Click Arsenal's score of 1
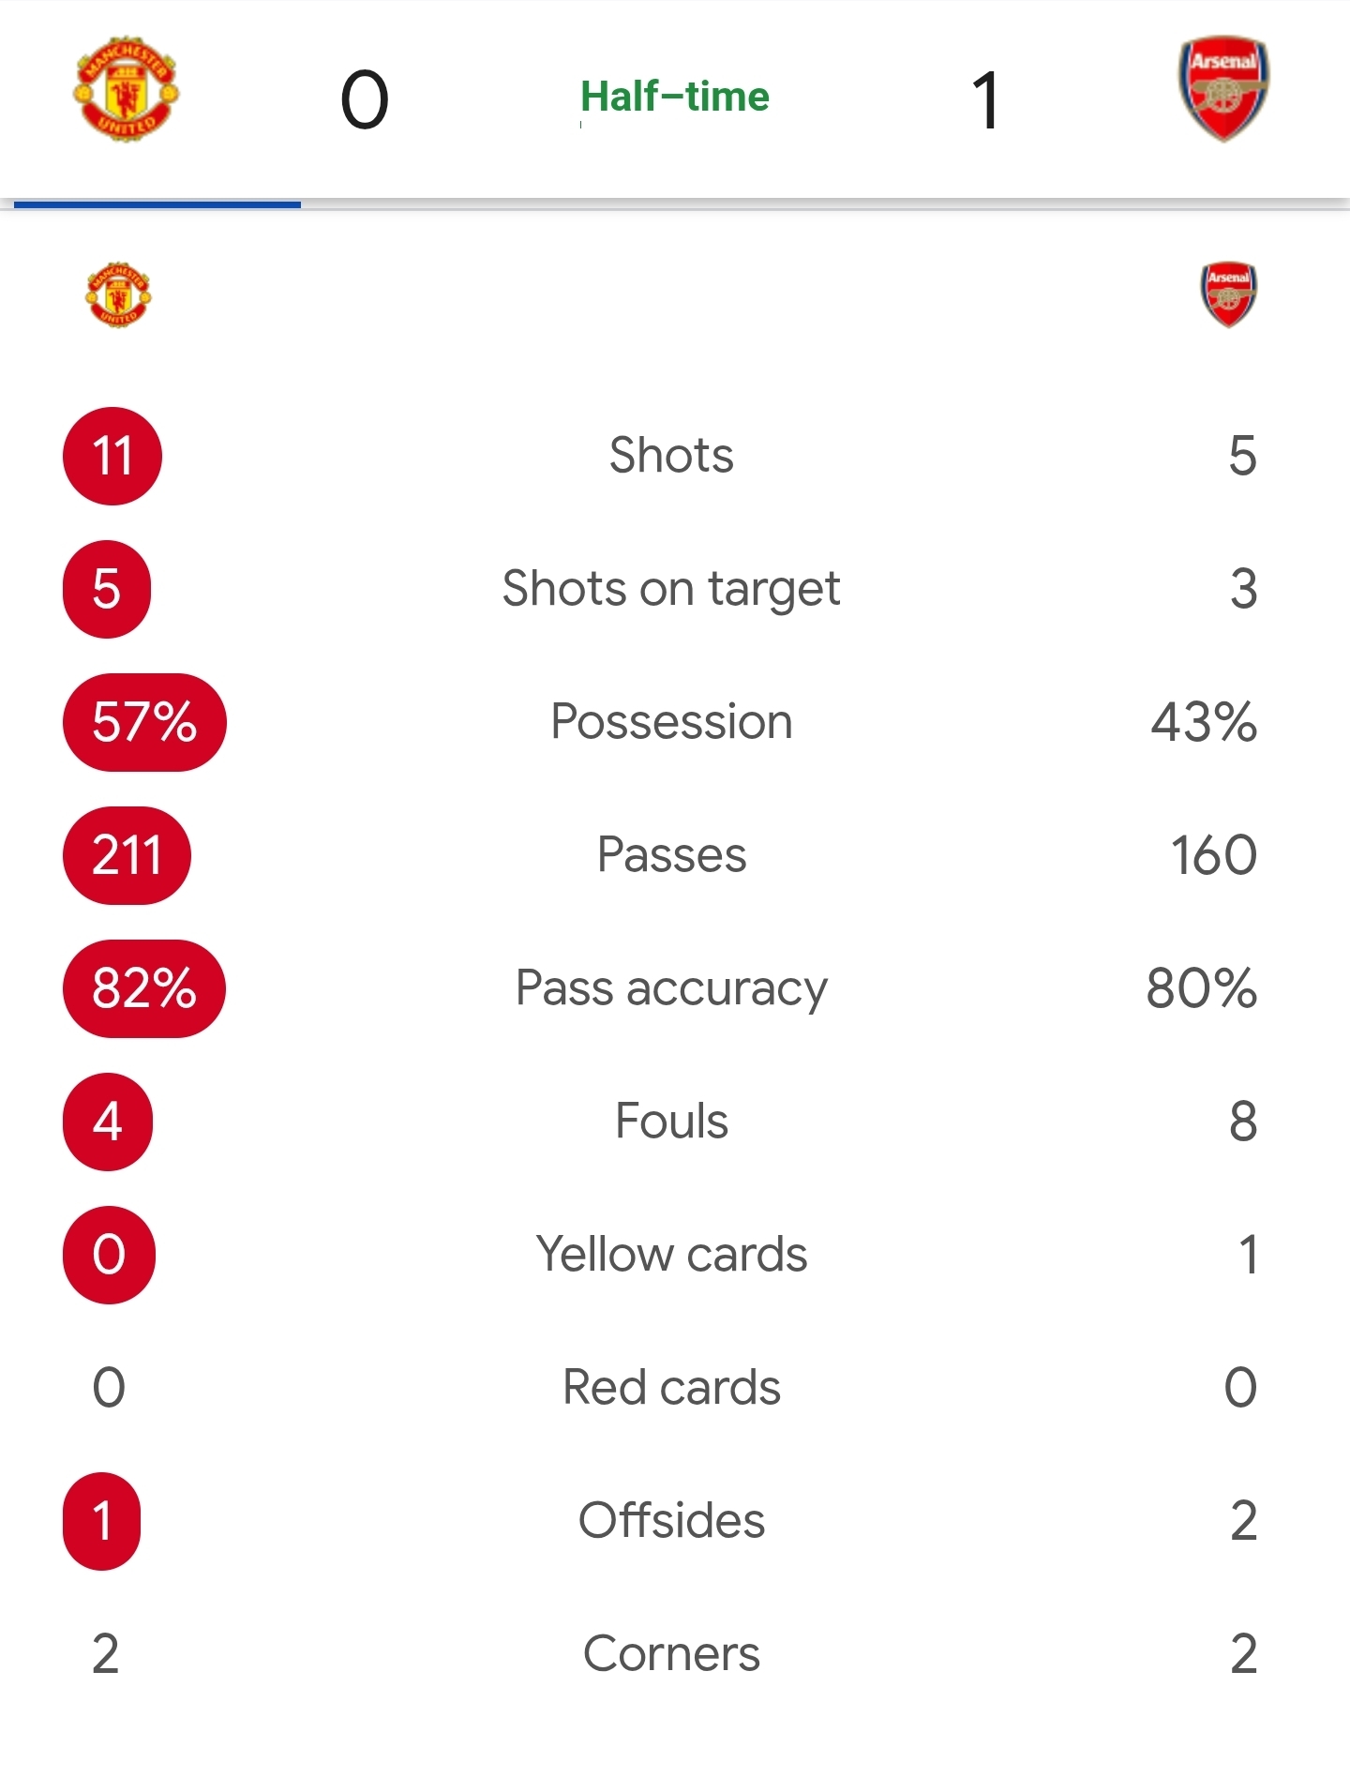Viewport: 1350px width, 1777px height. (985, 99)
